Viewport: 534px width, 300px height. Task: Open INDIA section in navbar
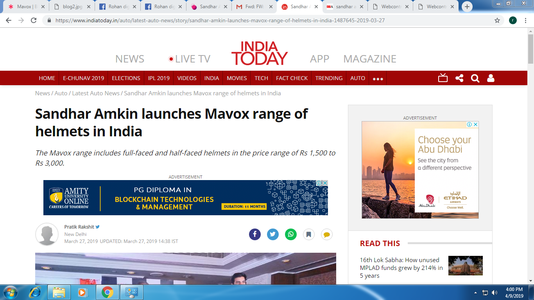[x=211, y=78]
